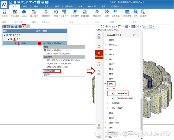This screenshot has height=140, width=174.
Task: Choose 材料精靈 Material Wizard menu entry
Action: pyautogui.click(x=52, y=71)
